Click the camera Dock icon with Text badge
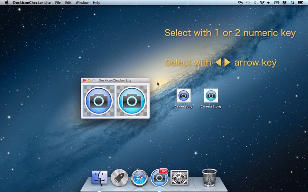308x192 pixels. tap(159, 178)
